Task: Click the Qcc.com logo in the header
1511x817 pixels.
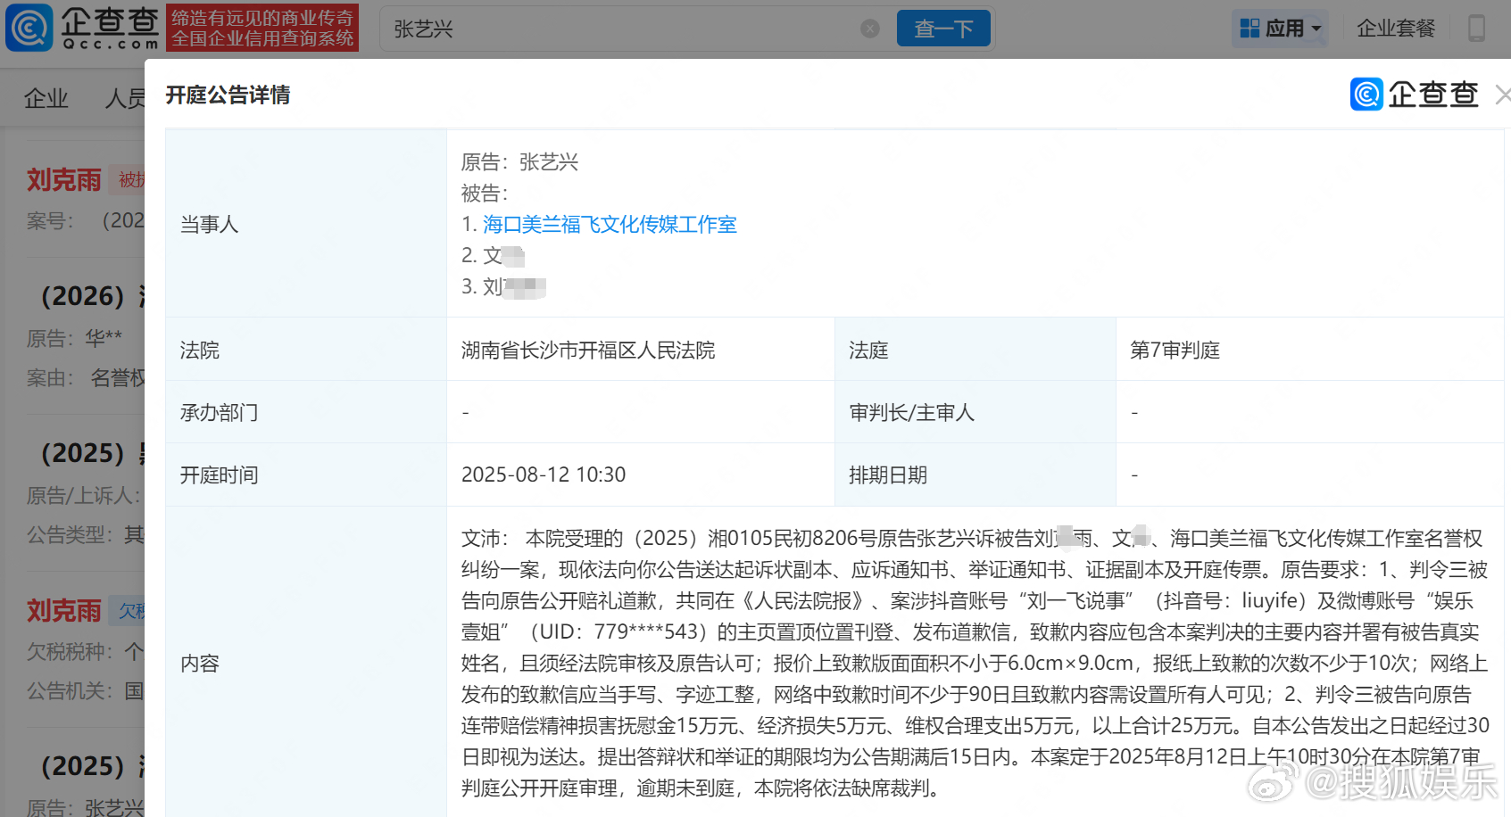Action: (x=83, y=28)
